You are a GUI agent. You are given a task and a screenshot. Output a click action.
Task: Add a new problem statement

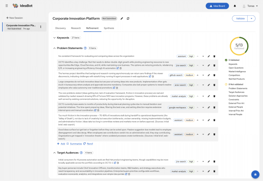61,144
